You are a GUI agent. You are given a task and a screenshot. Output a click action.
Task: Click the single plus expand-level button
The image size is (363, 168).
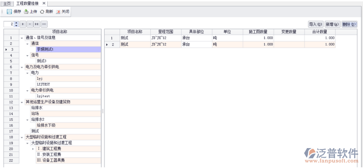[x=23, y=24]
